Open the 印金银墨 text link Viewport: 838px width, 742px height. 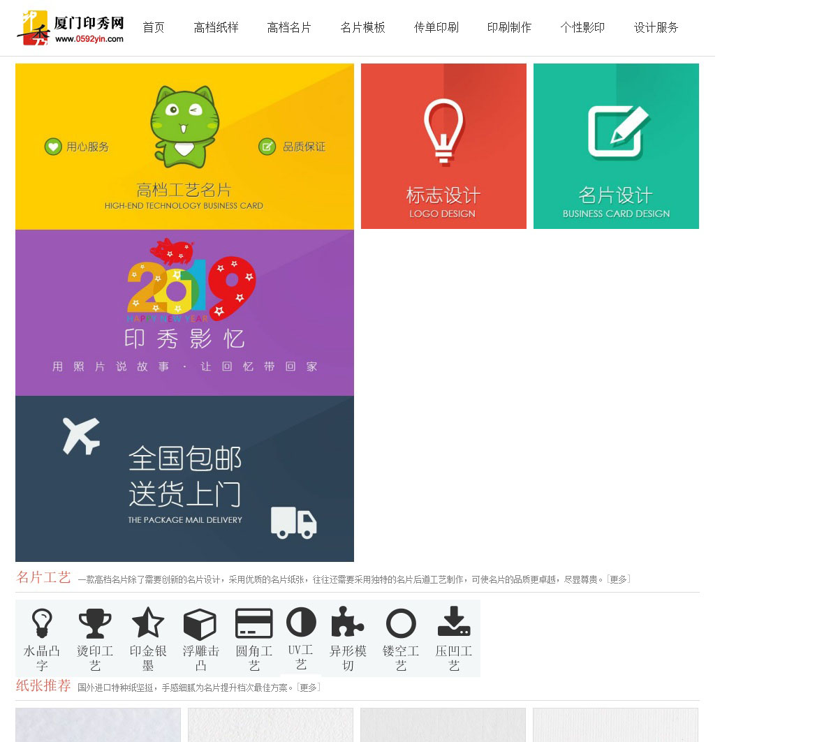148,658
